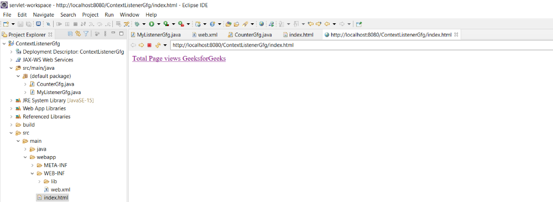Viewport: 553px width, 202px height.
Task: Collapse the ContextListenerGfg project node
Action: [x=4, y=44]
